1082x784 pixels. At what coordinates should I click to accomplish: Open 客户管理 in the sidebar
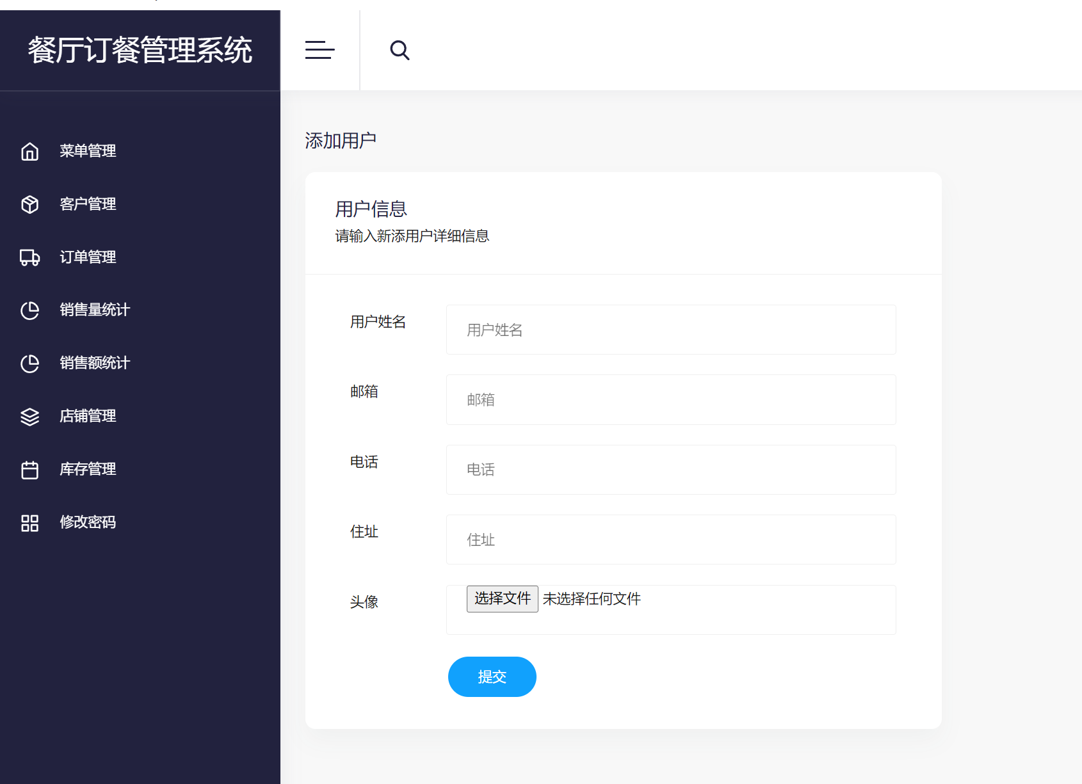[88, 204]
